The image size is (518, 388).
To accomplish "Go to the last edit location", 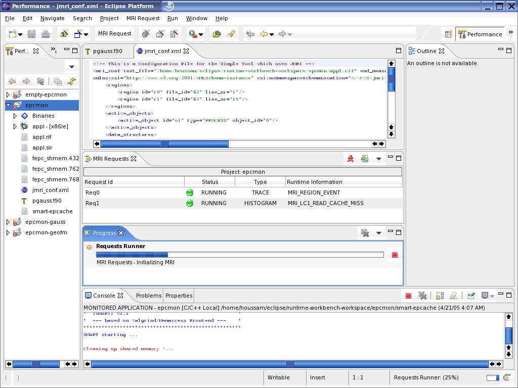I will (250, 34).
